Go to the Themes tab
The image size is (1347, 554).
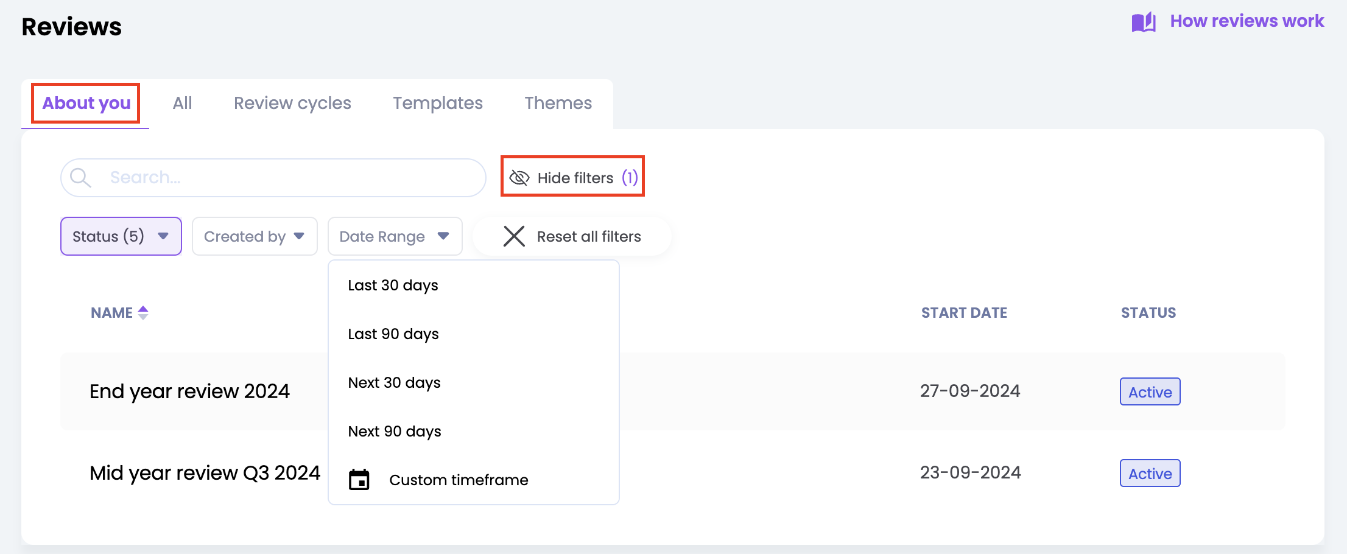click(558, 103)
